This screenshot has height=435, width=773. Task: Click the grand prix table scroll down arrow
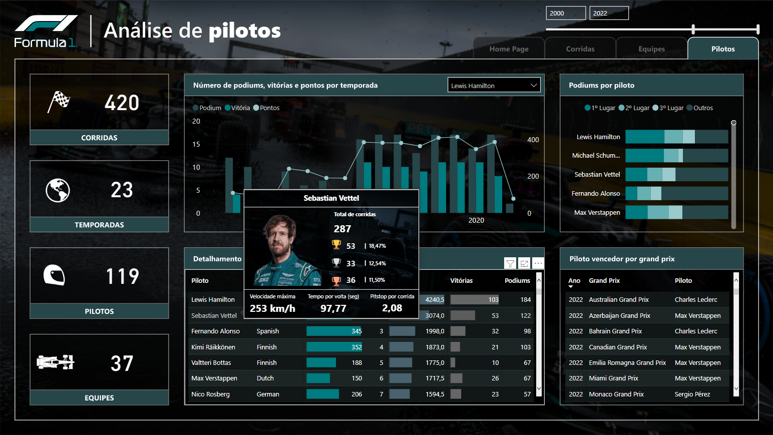(736, 388)
